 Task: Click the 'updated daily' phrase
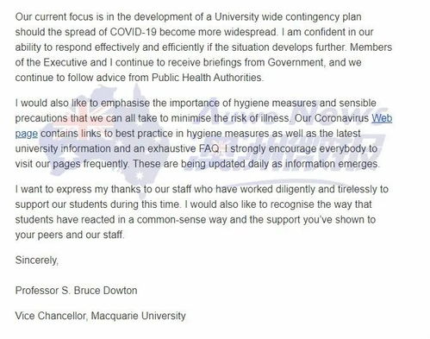(227, 164)
